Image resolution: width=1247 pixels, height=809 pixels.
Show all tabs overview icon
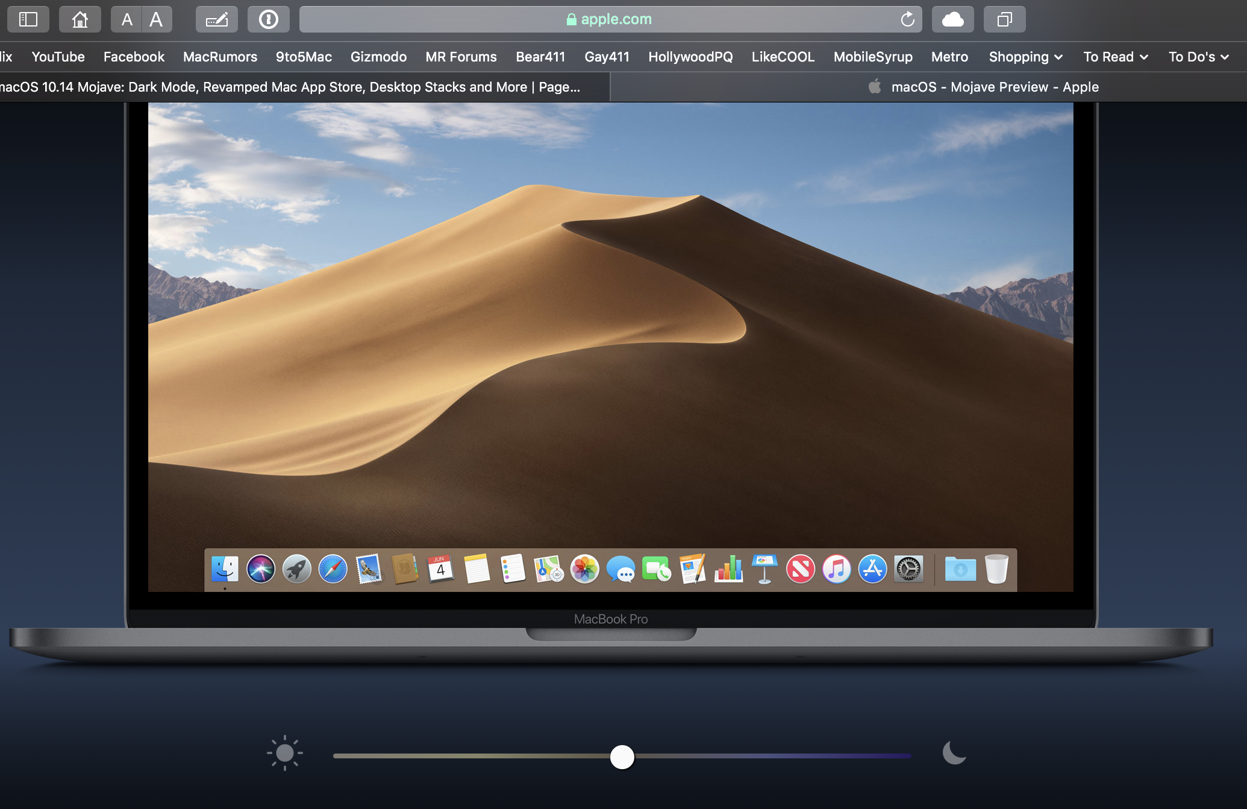(x=1004, y=19)
